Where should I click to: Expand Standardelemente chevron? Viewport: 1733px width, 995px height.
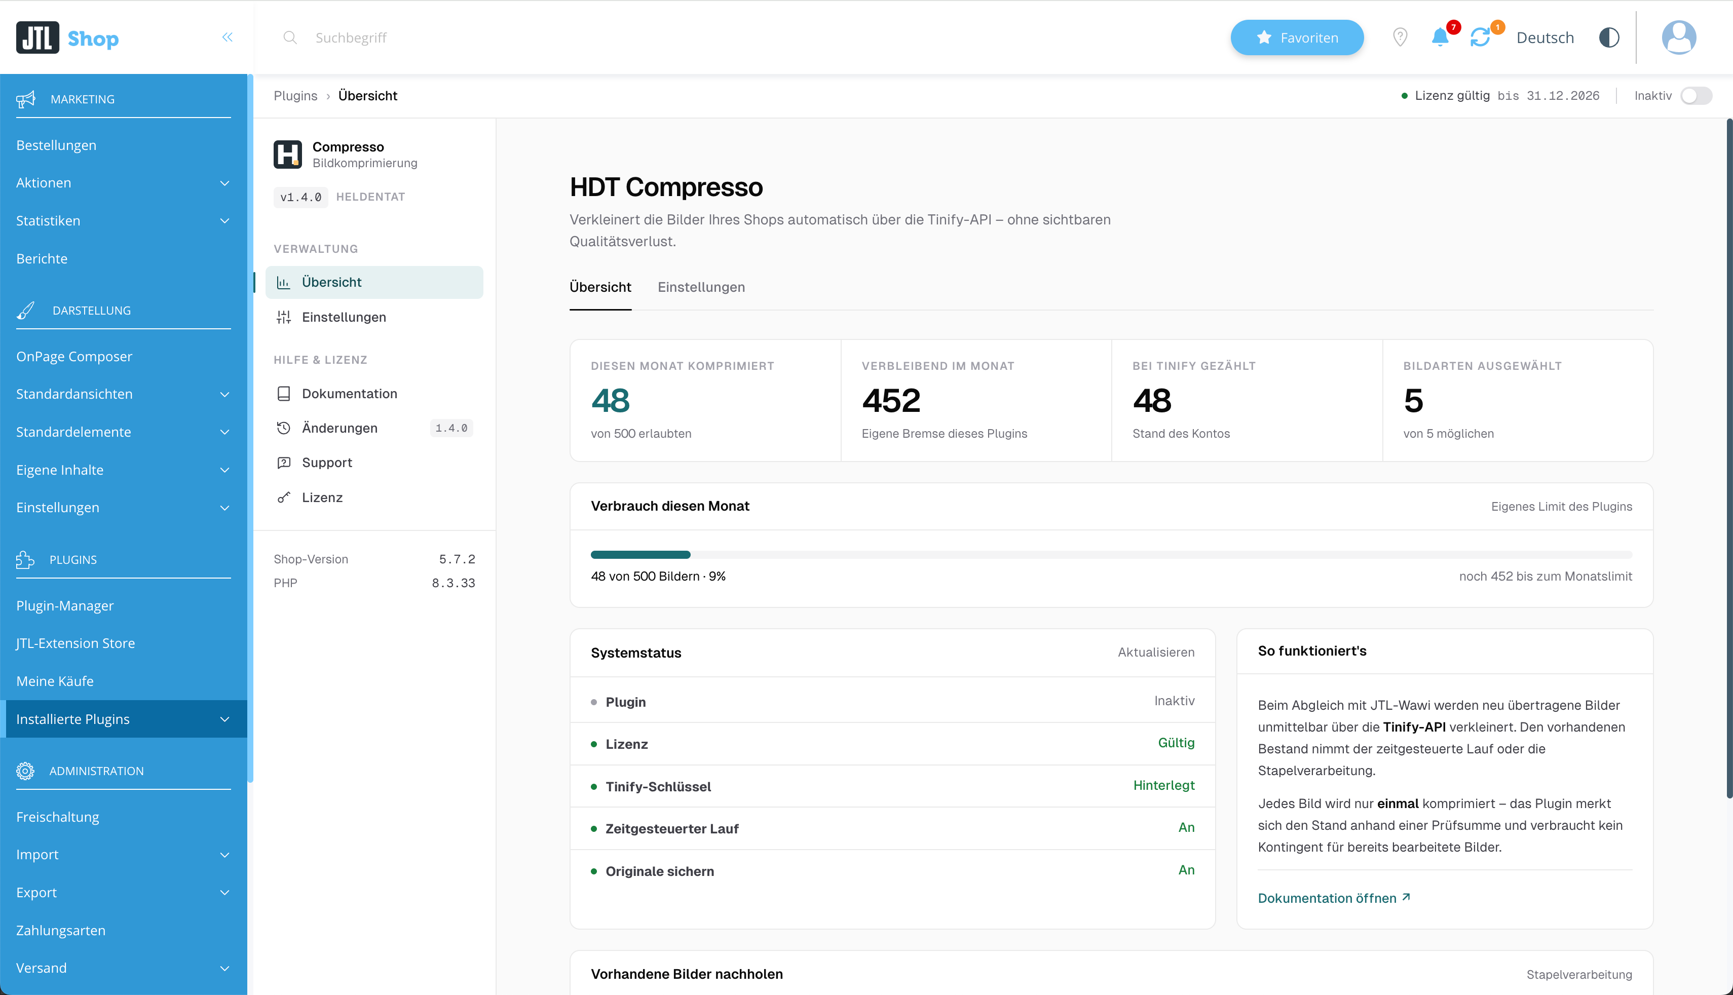click(x=225, y=432)
